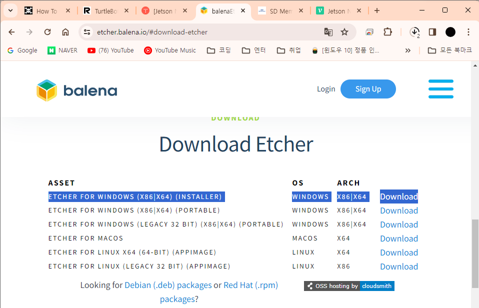This screenshot has height=308, width=479.
Task: Click the Sign Up button
Action: [368, 89]
